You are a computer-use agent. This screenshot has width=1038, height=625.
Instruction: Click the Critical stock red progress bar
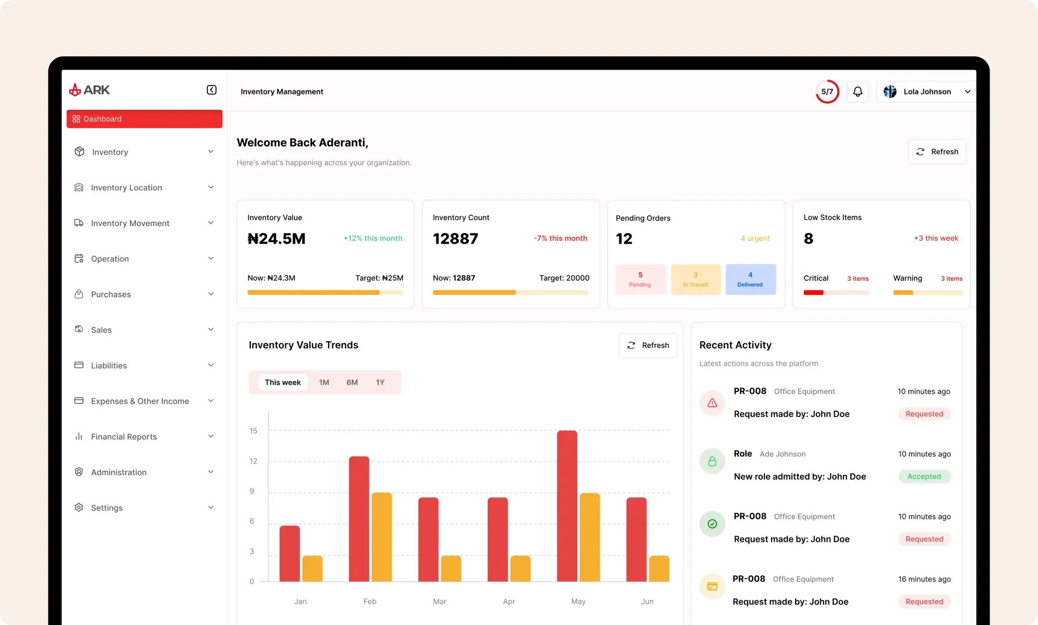pos(836,292)
